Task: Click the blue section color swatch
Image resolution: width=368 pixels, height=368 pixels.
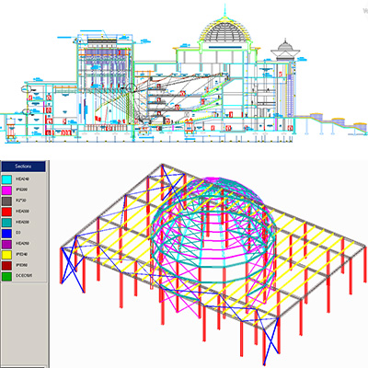Action: pyautogui.click(x=6, y=233)
